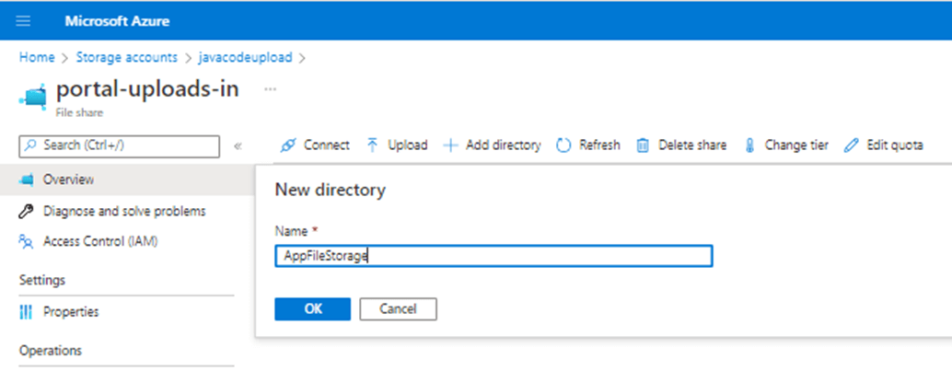
Task: Click the directory Name input field
Action: [493, 257]
